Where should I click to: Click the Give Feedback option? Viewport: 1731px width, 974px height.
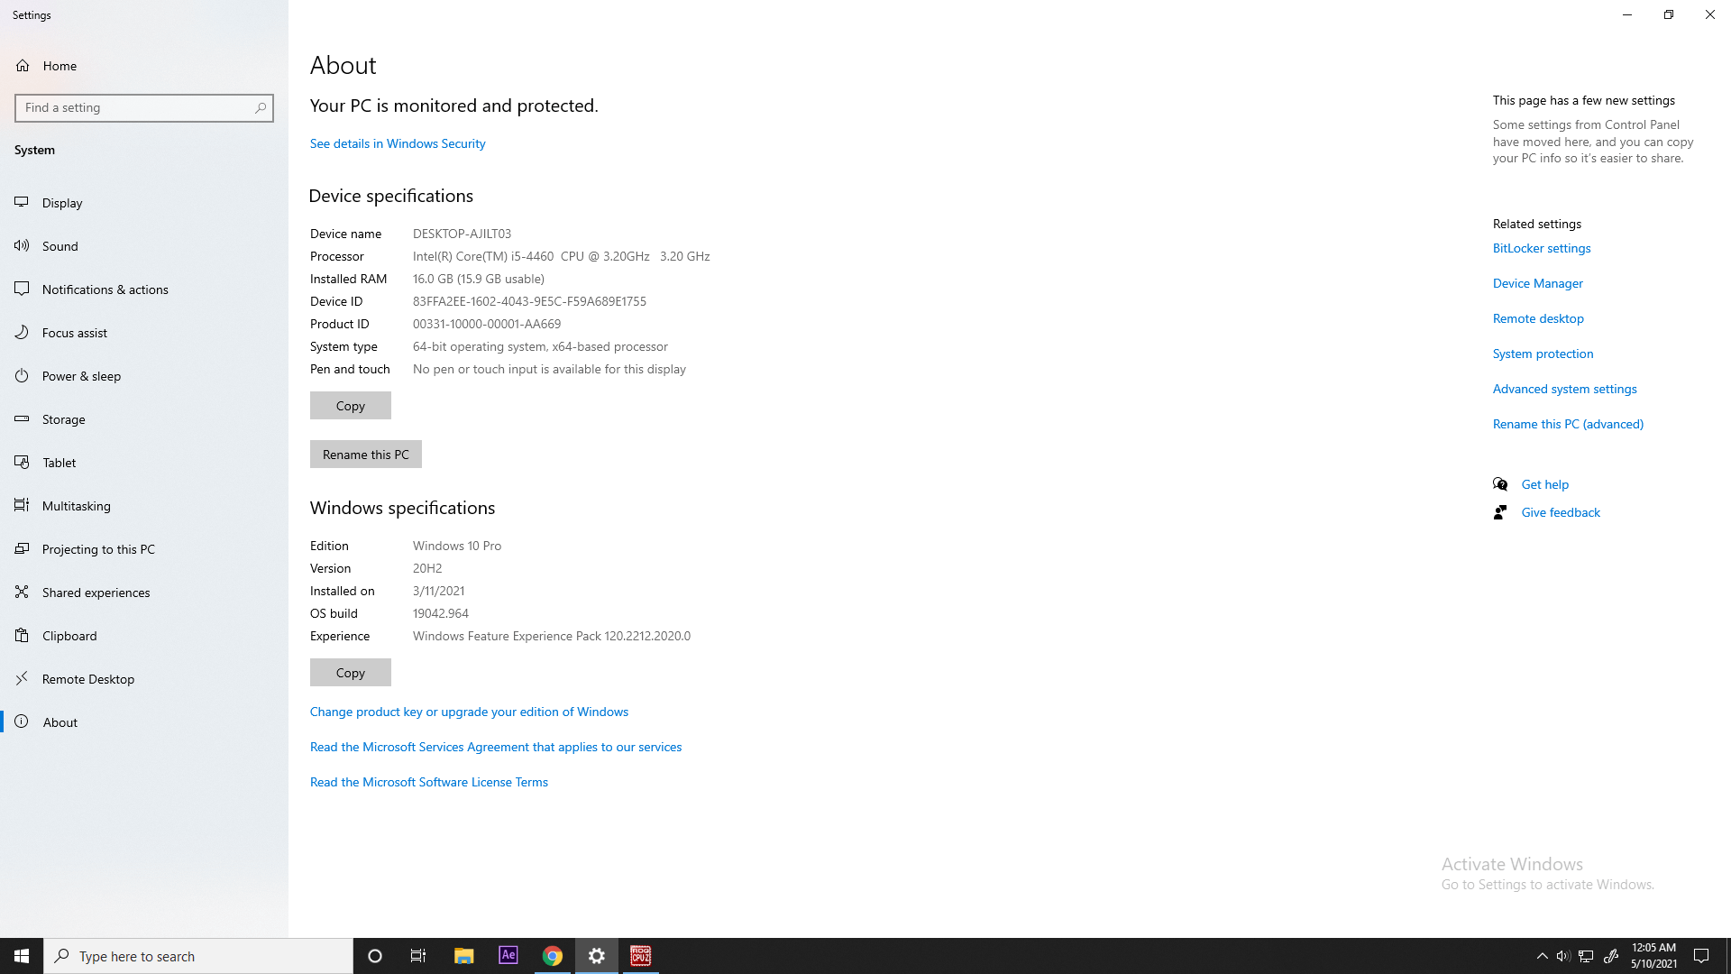click(1561, 512)
